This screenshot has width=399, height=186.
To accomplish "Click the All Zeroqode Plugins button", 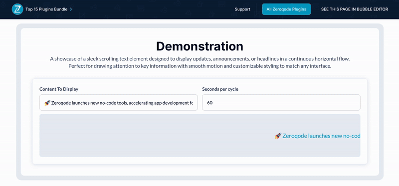I will [286, 9].
